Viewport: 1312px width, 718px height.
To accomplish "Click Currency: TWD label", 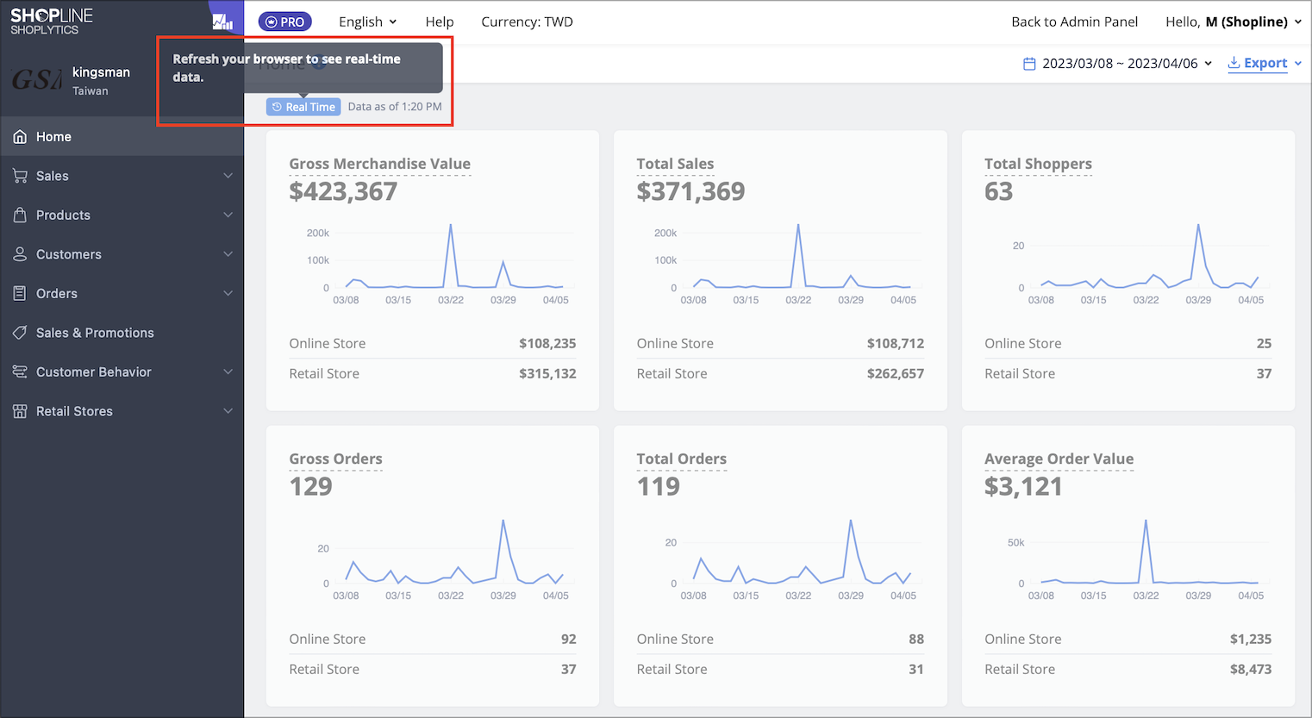I will click(527, 22).
